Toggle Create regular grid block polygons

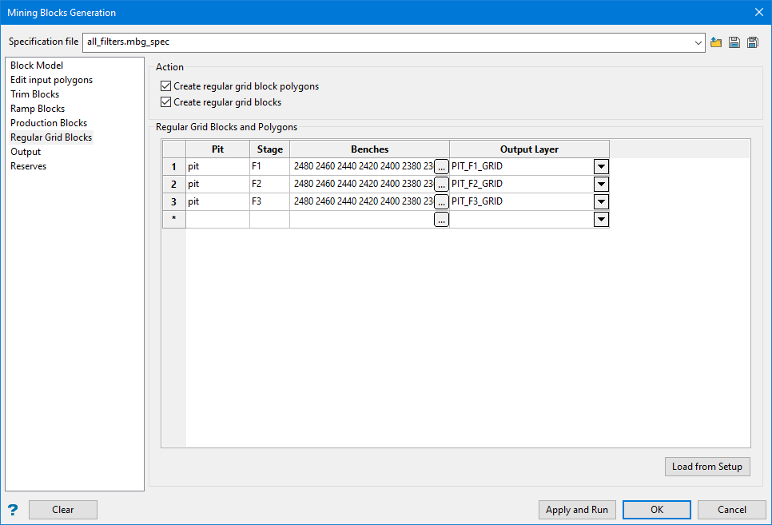[166, 86]
